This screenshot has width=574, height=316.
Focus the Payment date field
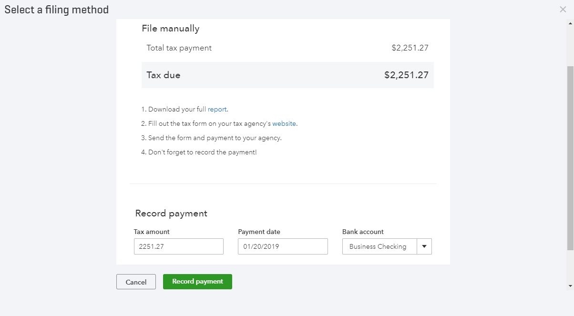pos(283,246)
